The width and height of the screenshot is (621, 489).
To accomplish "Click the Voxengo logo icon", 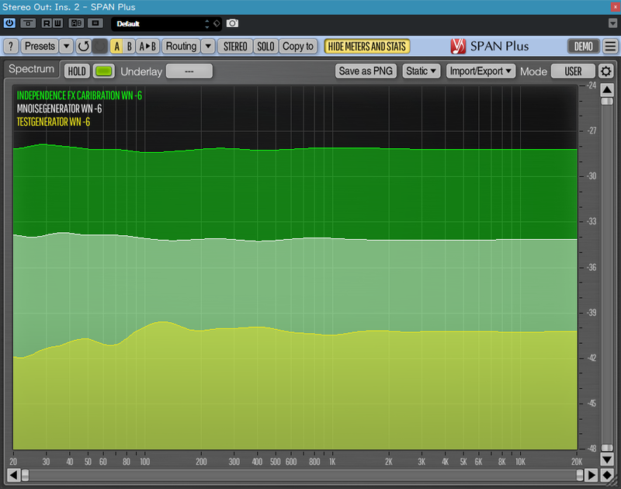I will tap(458, 47).
